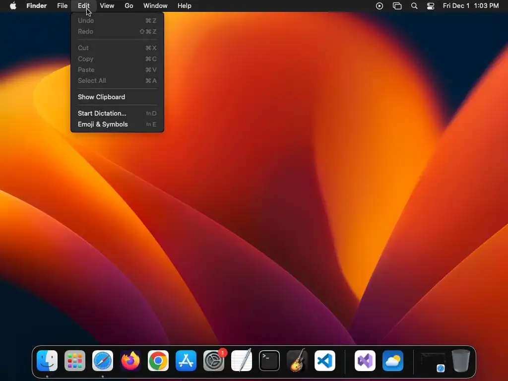The height and width of the screenshot is (381, 508).
Task: Open recent screenshot stack in Dock
Action: 433,362
